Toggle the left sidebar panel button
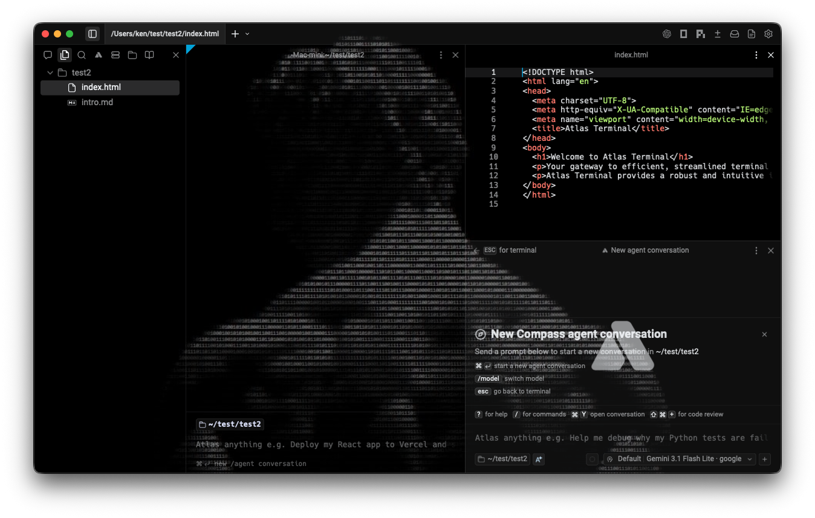 click(92, 34)
